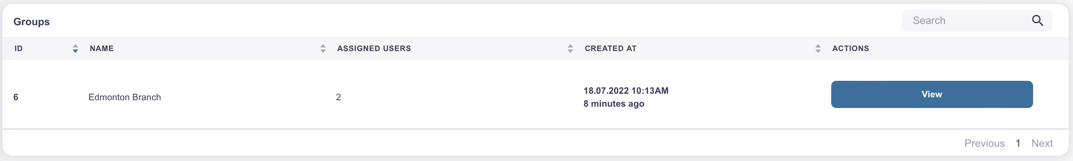Screen dimensions: 1073x161
Task: Select page 1 in pagination
Action: 1018,143
